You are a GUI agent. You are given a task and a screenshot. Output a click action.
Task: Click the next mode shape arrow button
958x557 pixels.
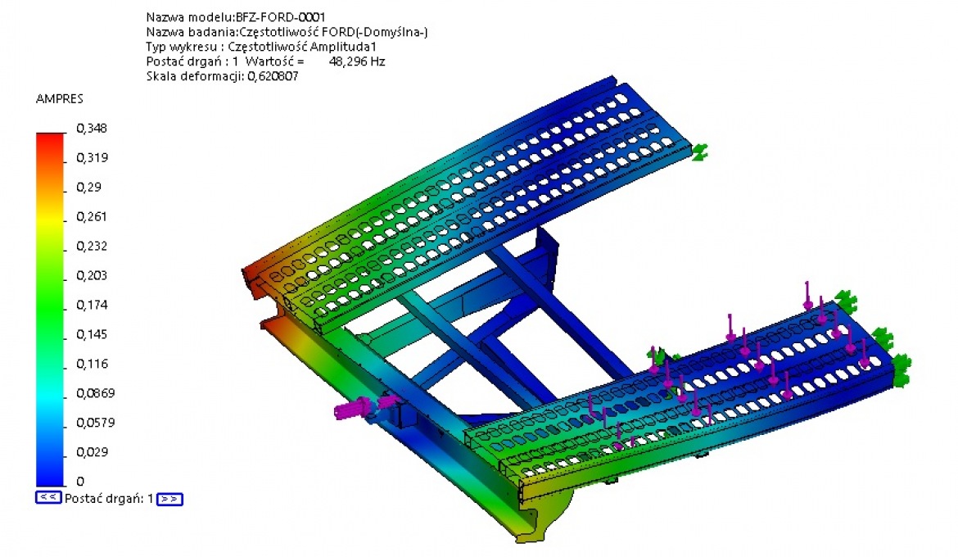169,498
